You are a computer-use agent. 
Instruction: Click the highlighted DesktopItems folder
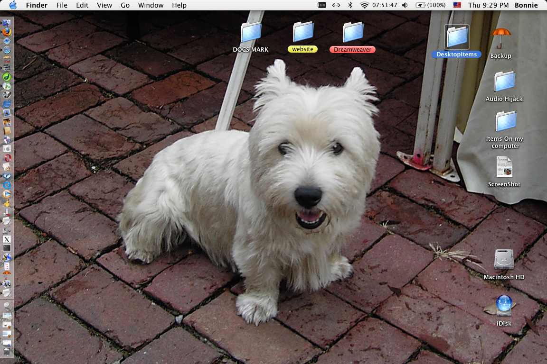(x=457, y=37)
